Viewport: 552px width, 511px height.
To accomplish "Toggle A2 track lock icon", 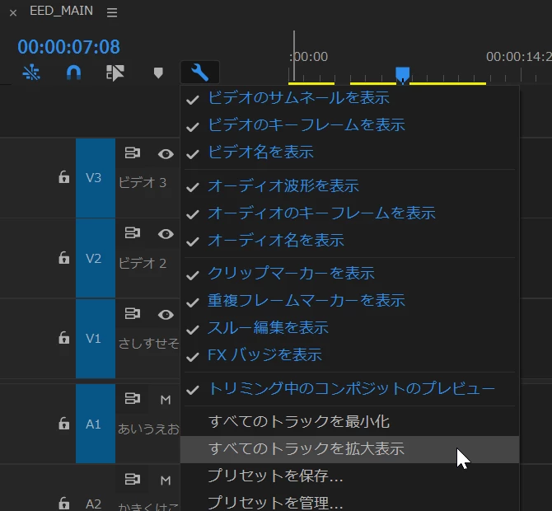I will (63, 503).
